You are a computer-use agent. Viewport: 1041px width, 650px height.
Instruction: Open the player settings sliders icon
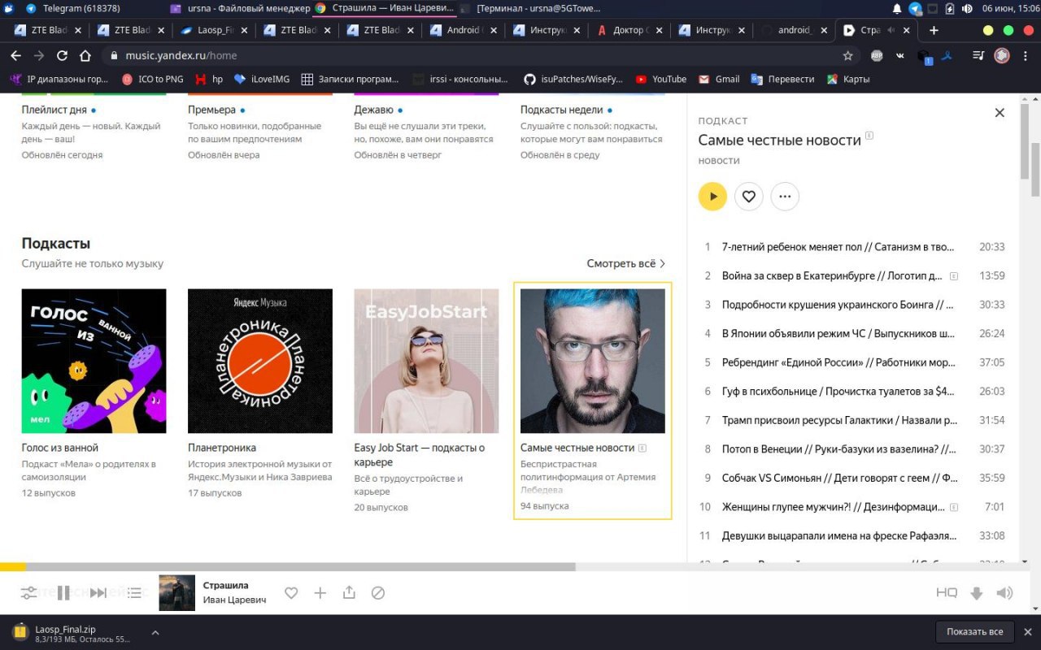28,593
